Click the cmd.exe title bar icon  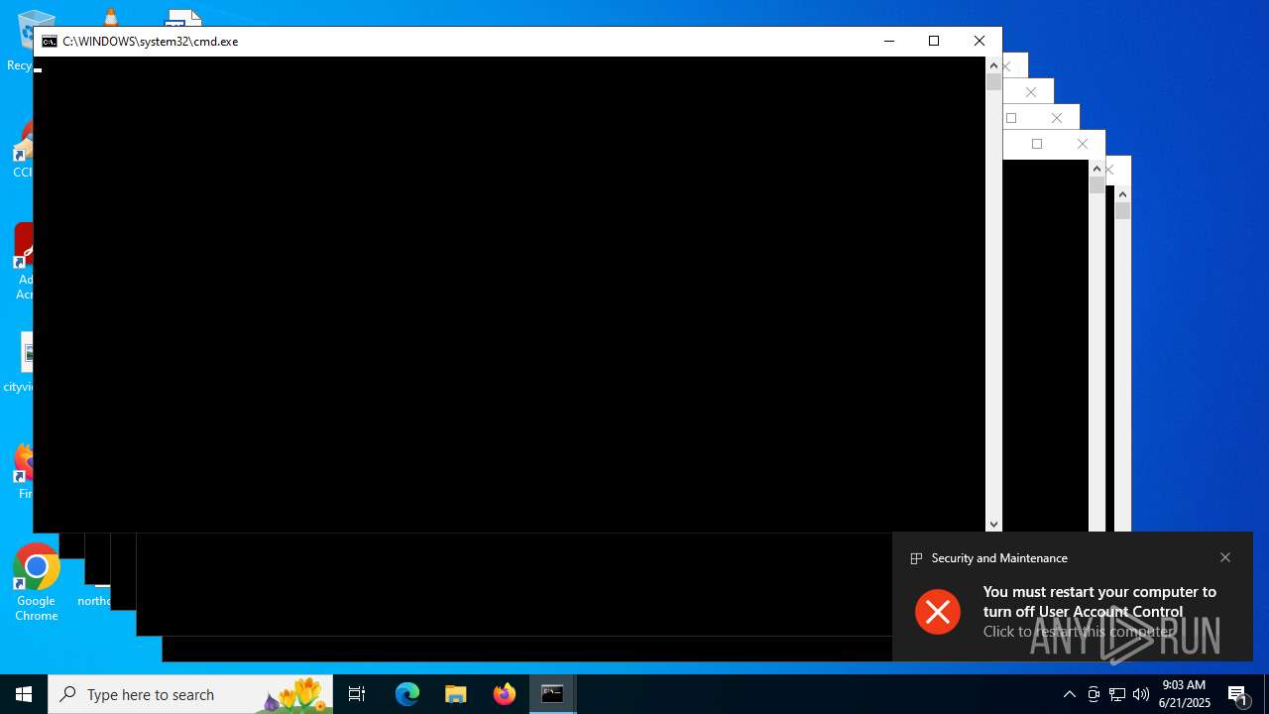[49, 42]
